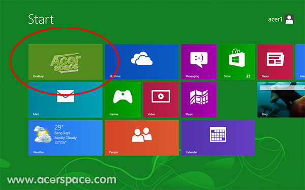Open the Weather tile for Bang Kapi

[x=66, y=138]
